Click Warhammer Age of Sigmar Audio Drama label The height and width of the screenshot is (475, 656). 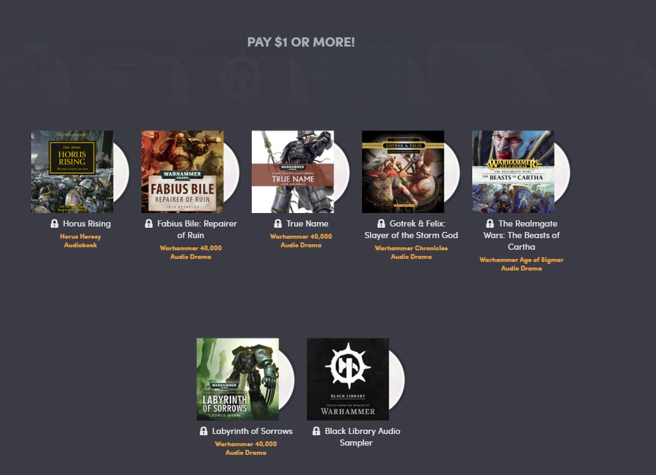(521, 264)
